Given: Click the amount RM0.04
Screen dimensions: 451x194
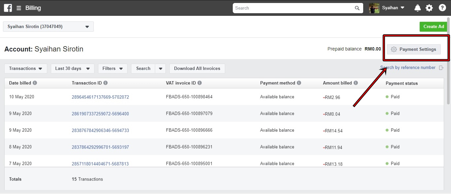Looking at the screenshot, I should tap(331, 114).
